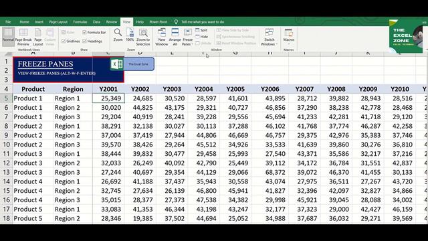The height and width of the screenshot is (241, 428).
Task: Hide the current window
Action: tap(202, 37)
